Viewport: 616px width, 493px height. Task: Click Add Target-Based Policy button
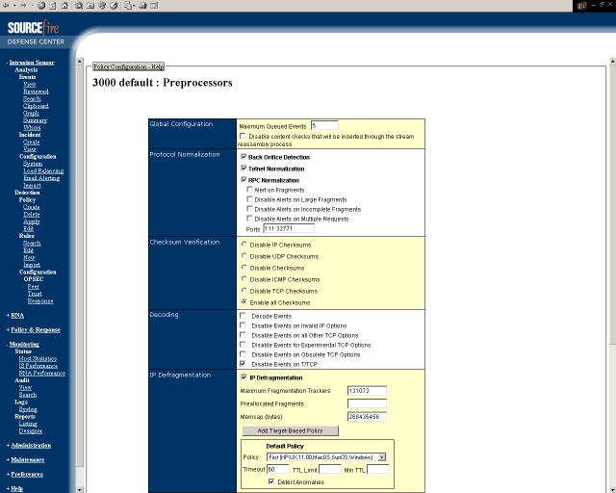click(x=290, y=430)
